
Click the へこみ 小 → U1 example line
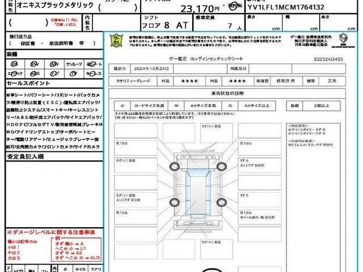tap(70, 248)
